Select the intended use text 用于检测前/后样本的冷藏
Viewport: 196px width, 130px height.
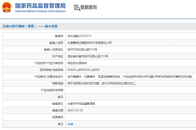coord(102,83)
